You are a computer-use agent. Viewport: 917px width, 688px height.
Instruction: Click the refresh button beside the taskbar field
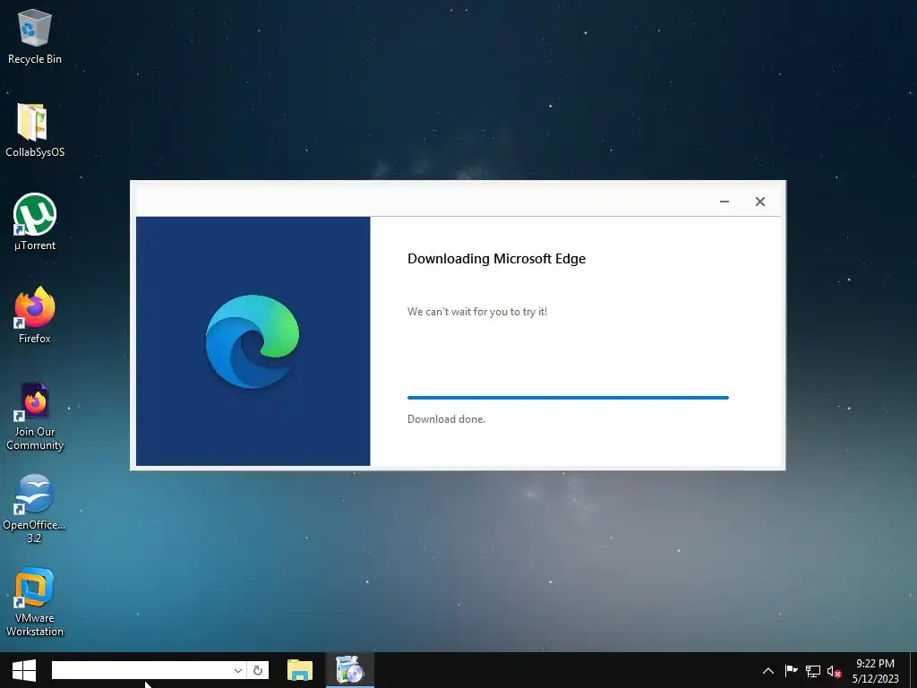(258, 670)
